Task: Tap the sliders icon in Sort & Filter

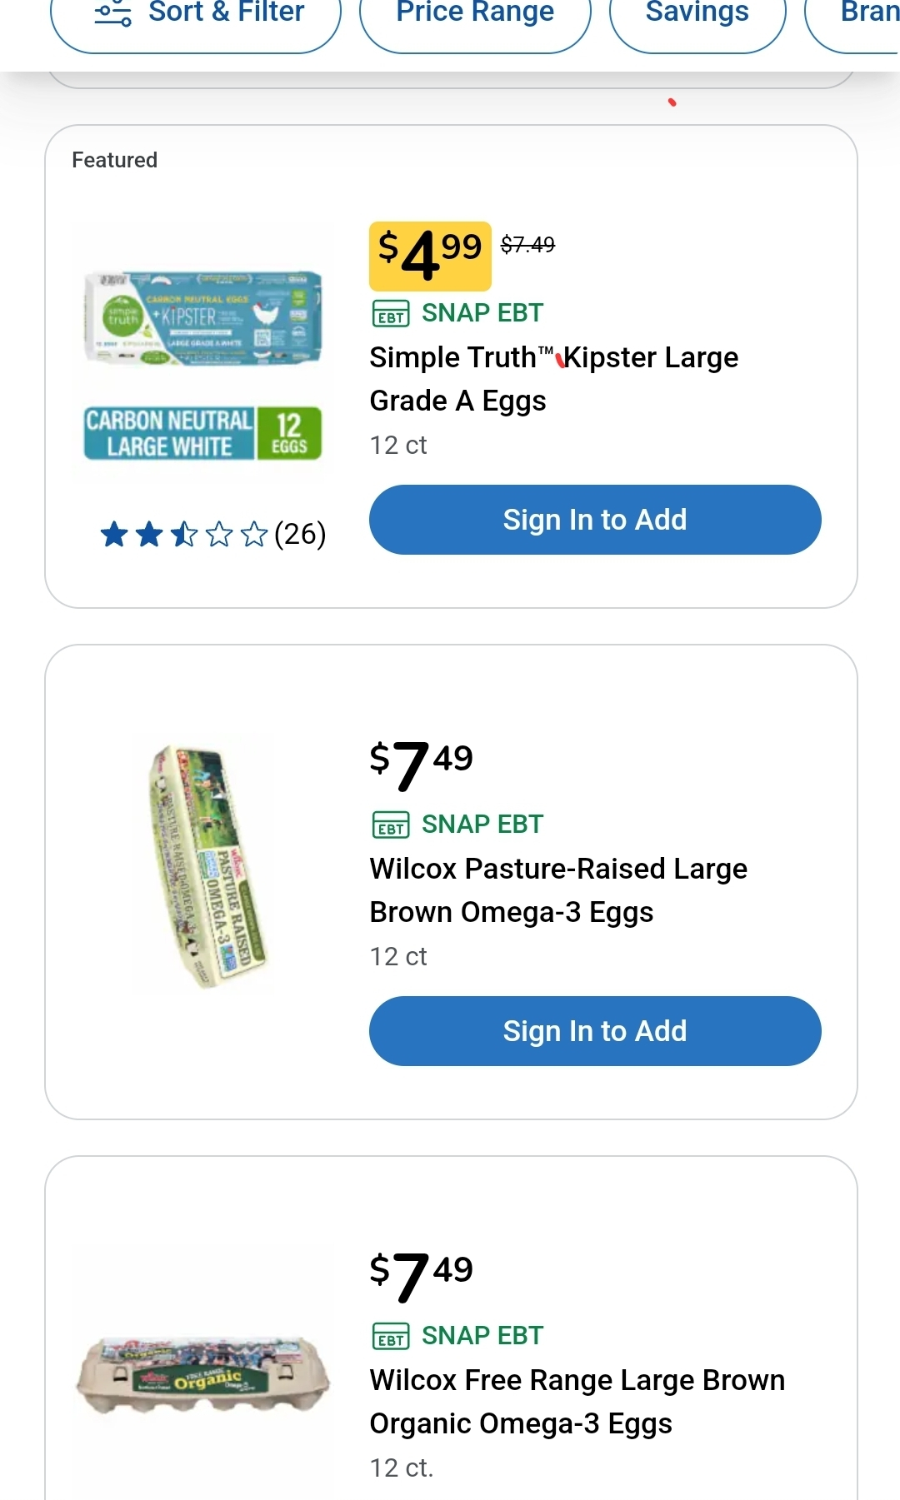Action: (x=113, y=13)
